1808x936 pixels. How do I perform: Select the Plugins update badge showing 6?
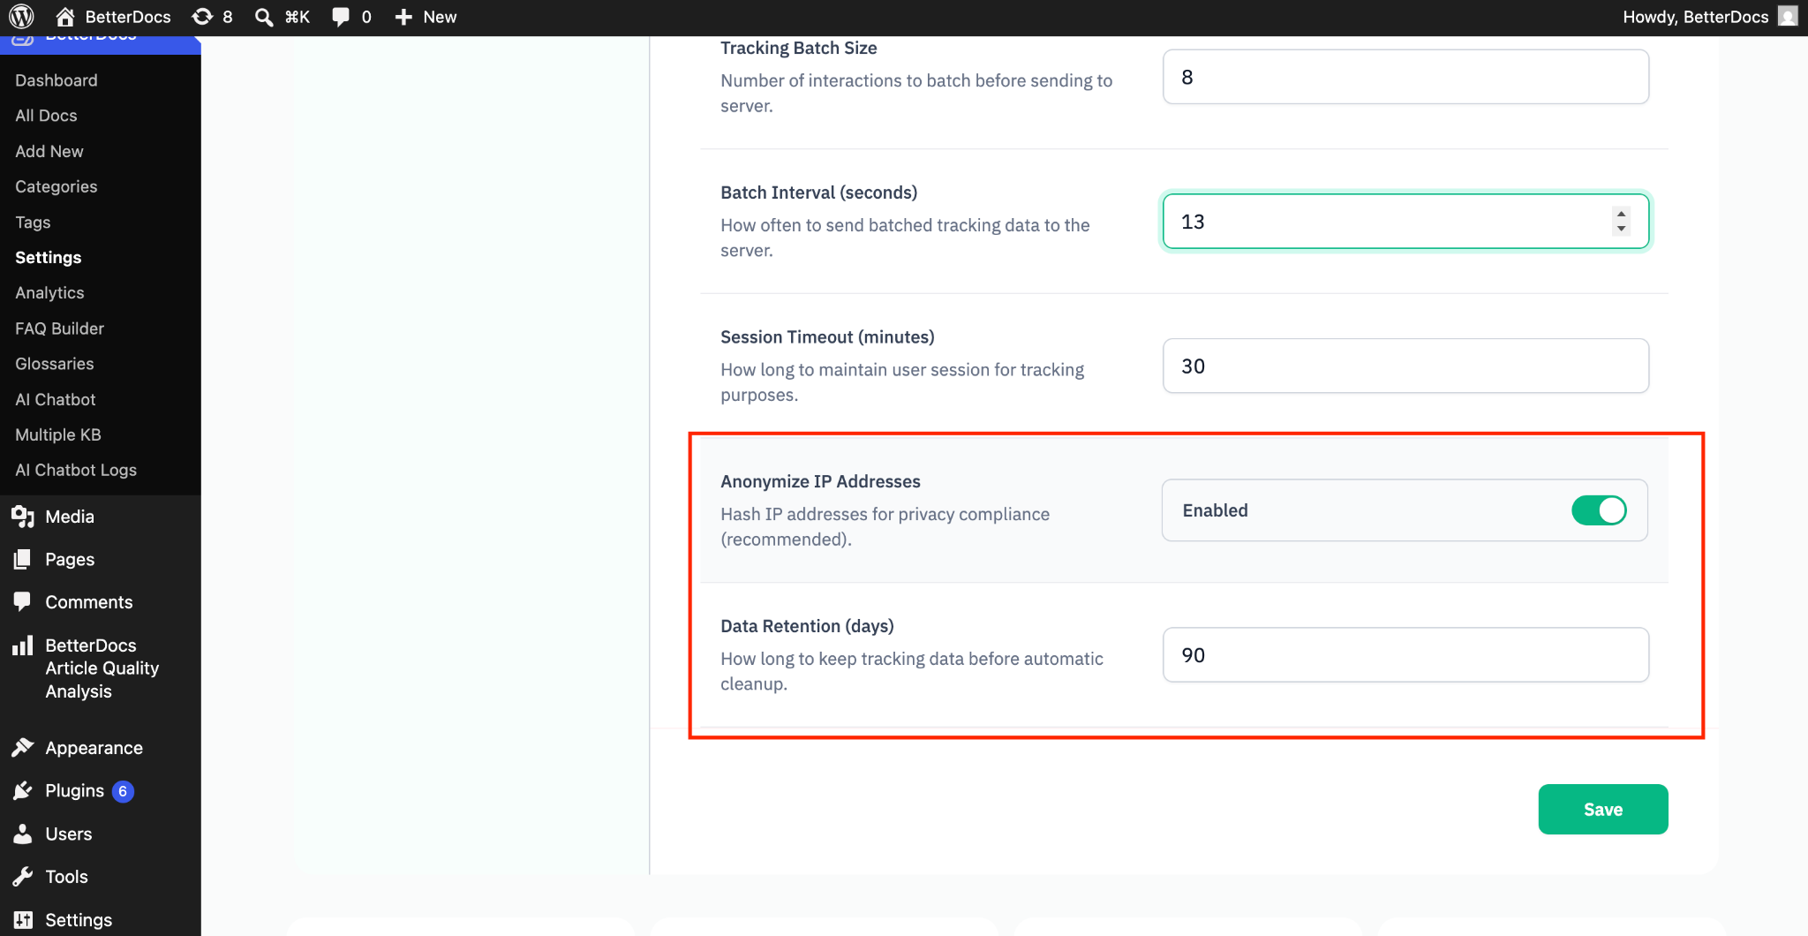(x=123, y=791)
